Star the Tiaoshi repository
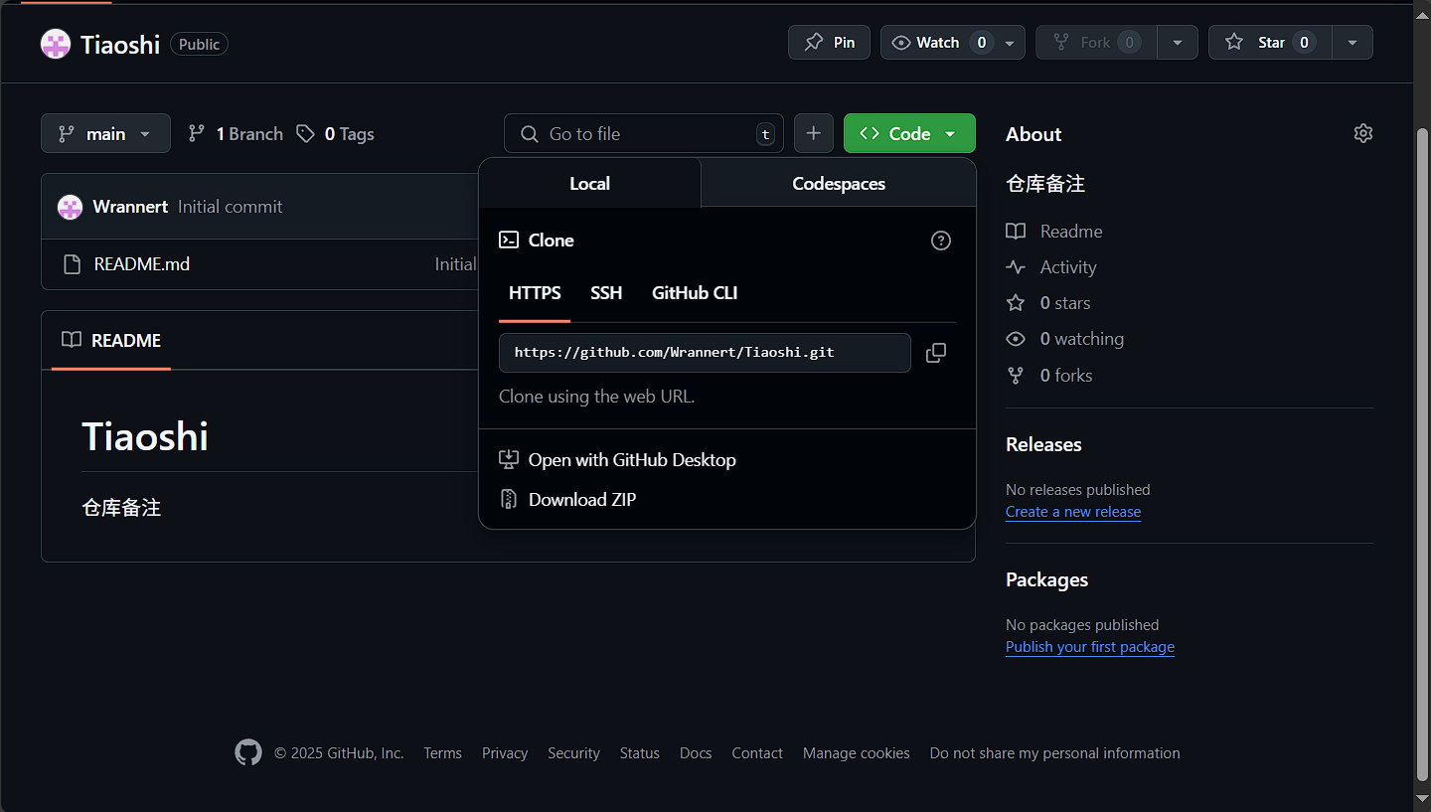The height and width of the screenshot is (812, 1431). pos(1269,42)
